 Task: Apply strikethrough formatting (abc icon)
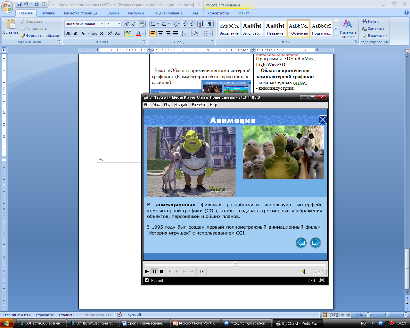(x=94, y=33)
